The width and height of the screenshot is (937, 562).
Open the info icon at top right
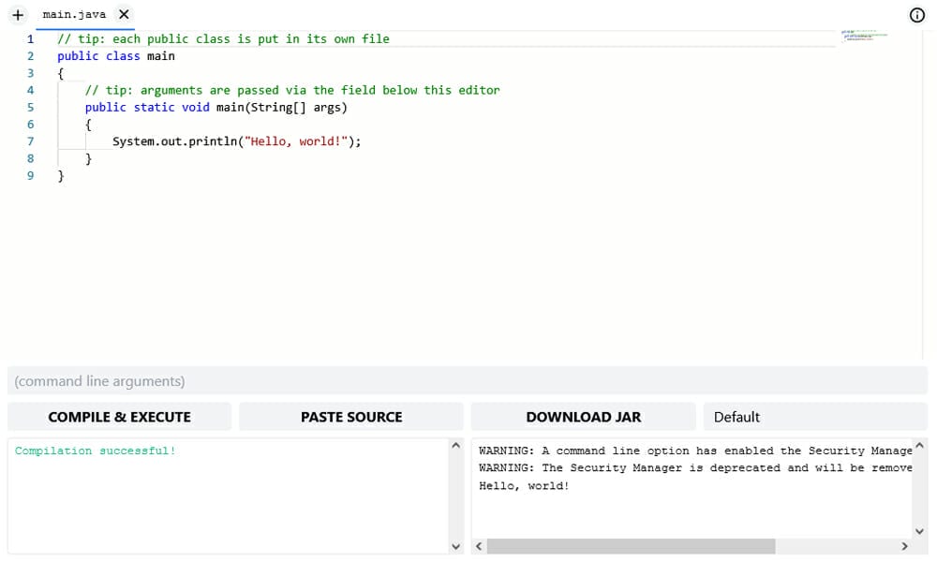(x=916, y=15)
